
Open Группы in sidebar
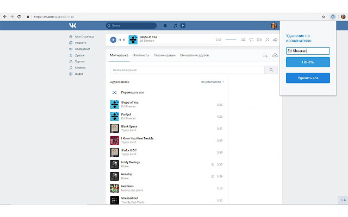tap(80, 61)
